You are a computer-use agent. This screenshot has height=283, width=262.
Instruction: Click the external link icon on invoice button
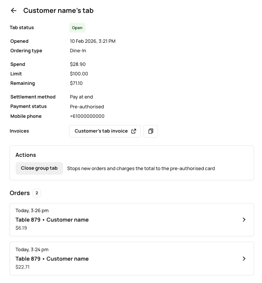(134, 131)
